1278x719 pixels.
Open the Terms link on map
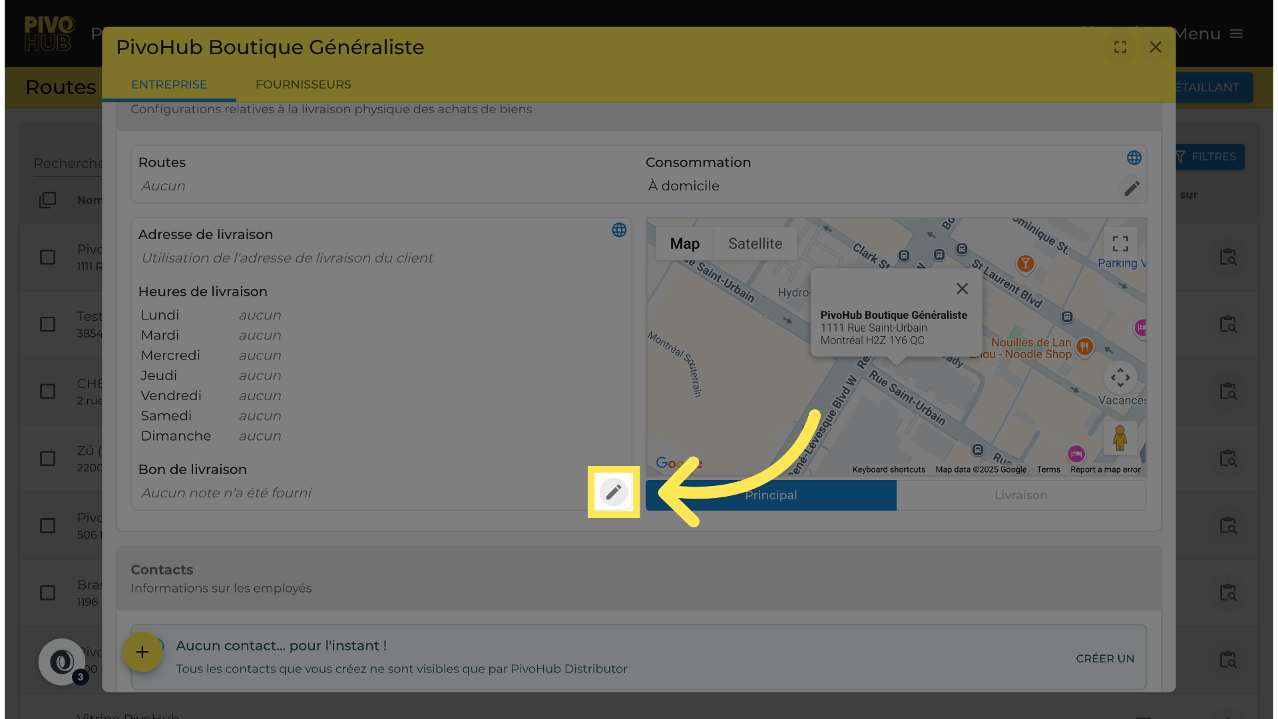[x=1048, y=469]
